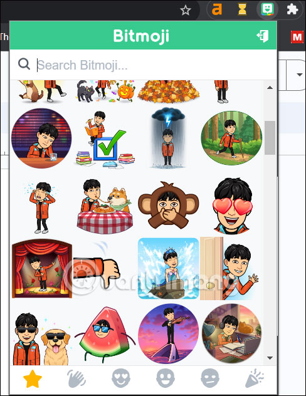
Task: Open the dropdown arrow behind Bitmoji popup
Action: (300, 75)
